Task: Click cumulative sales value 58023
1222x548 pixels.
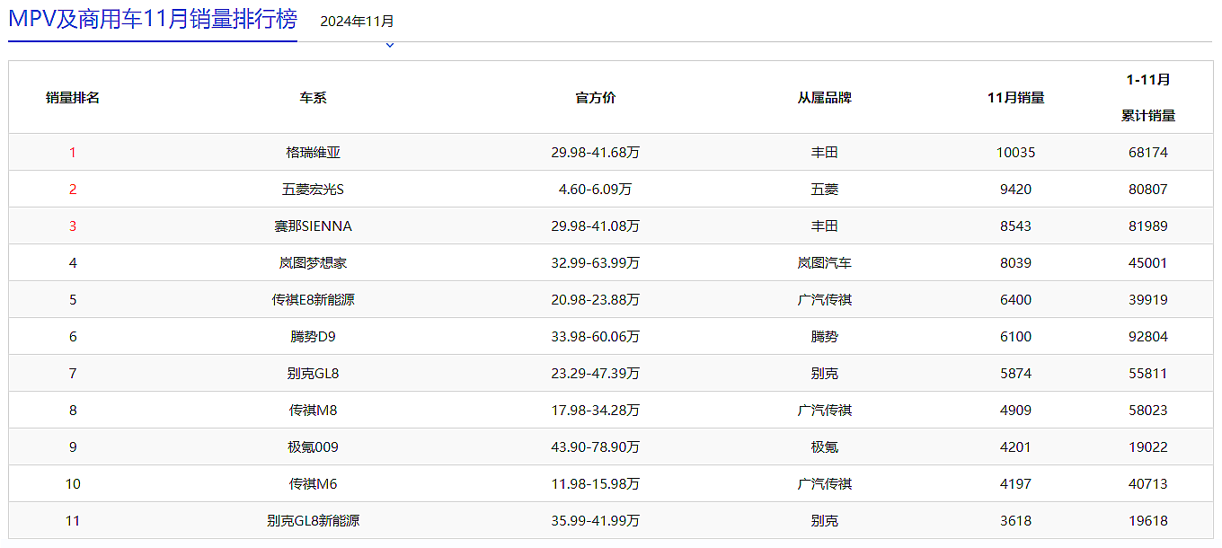Action: pyautogui.click(x=1148, y=411)
